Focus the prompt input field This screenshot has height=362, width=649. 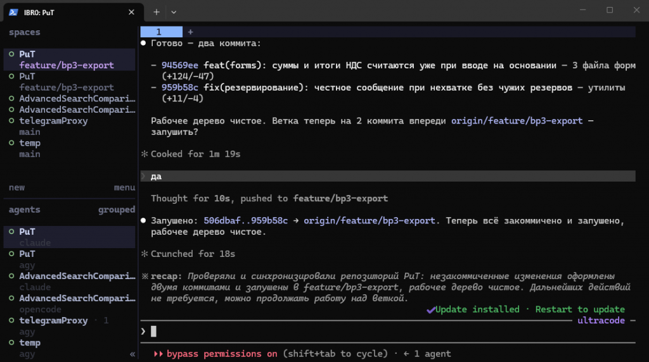click(x=388, y=332)
